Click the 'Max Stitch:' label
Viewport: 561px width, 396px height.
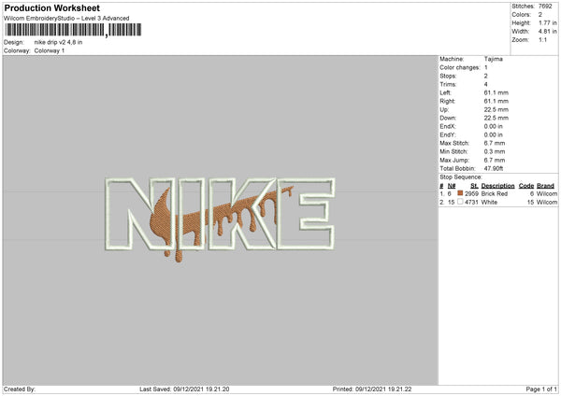pos(454,143)
